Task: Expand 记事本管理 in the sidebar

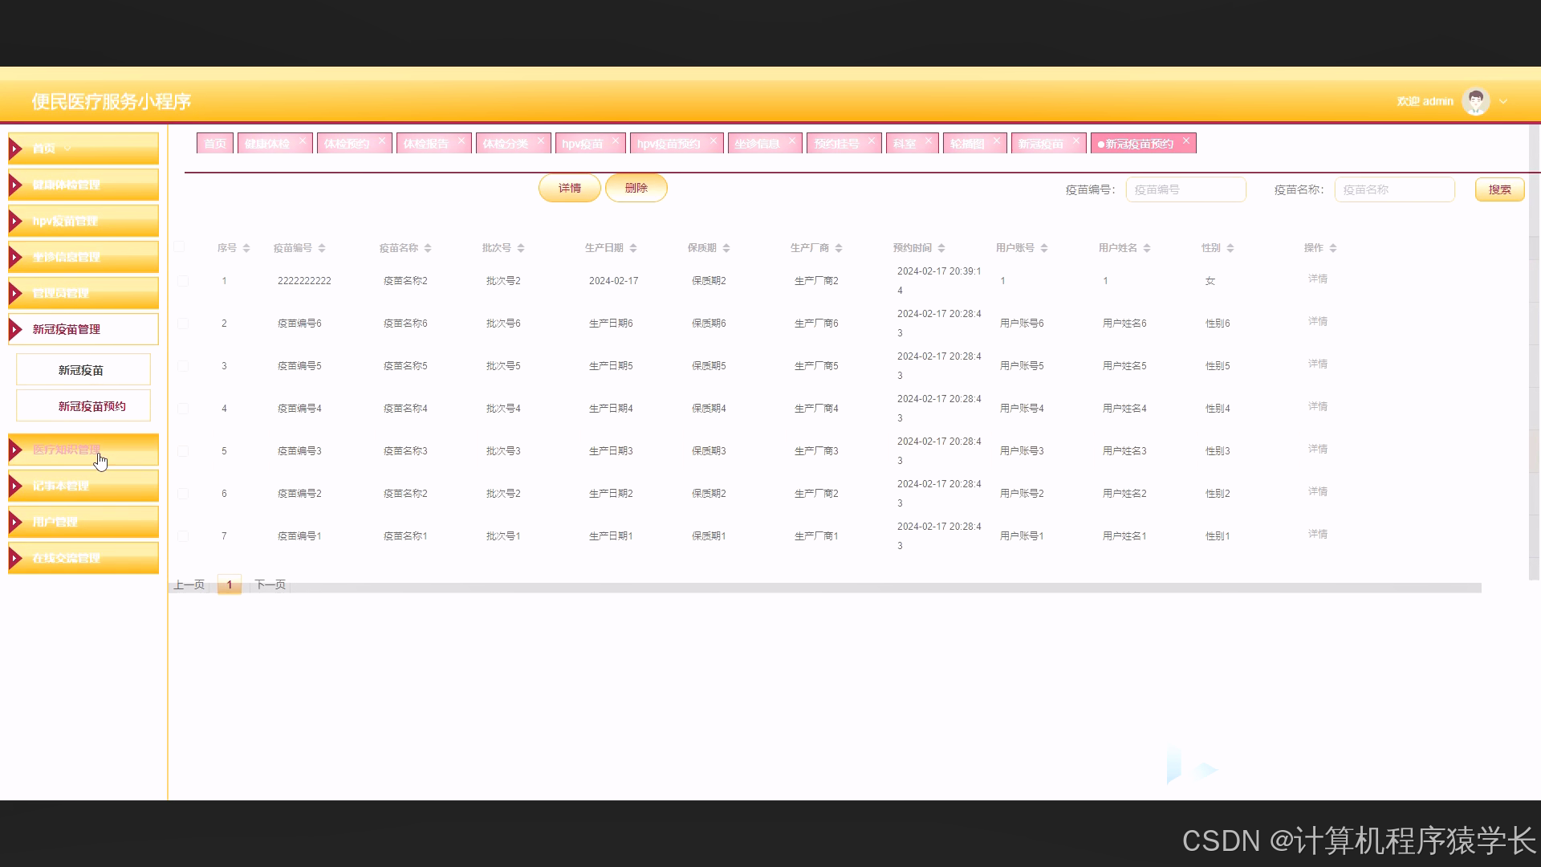Action: click(83, 486)
